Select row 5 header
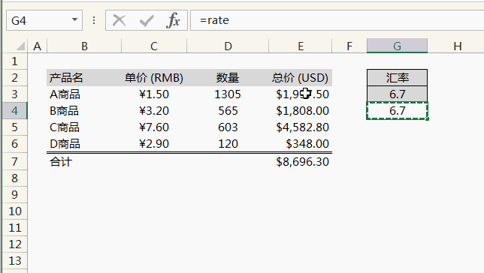The height and width of the screenshot is (273, 484). click(x=14, y=127)
